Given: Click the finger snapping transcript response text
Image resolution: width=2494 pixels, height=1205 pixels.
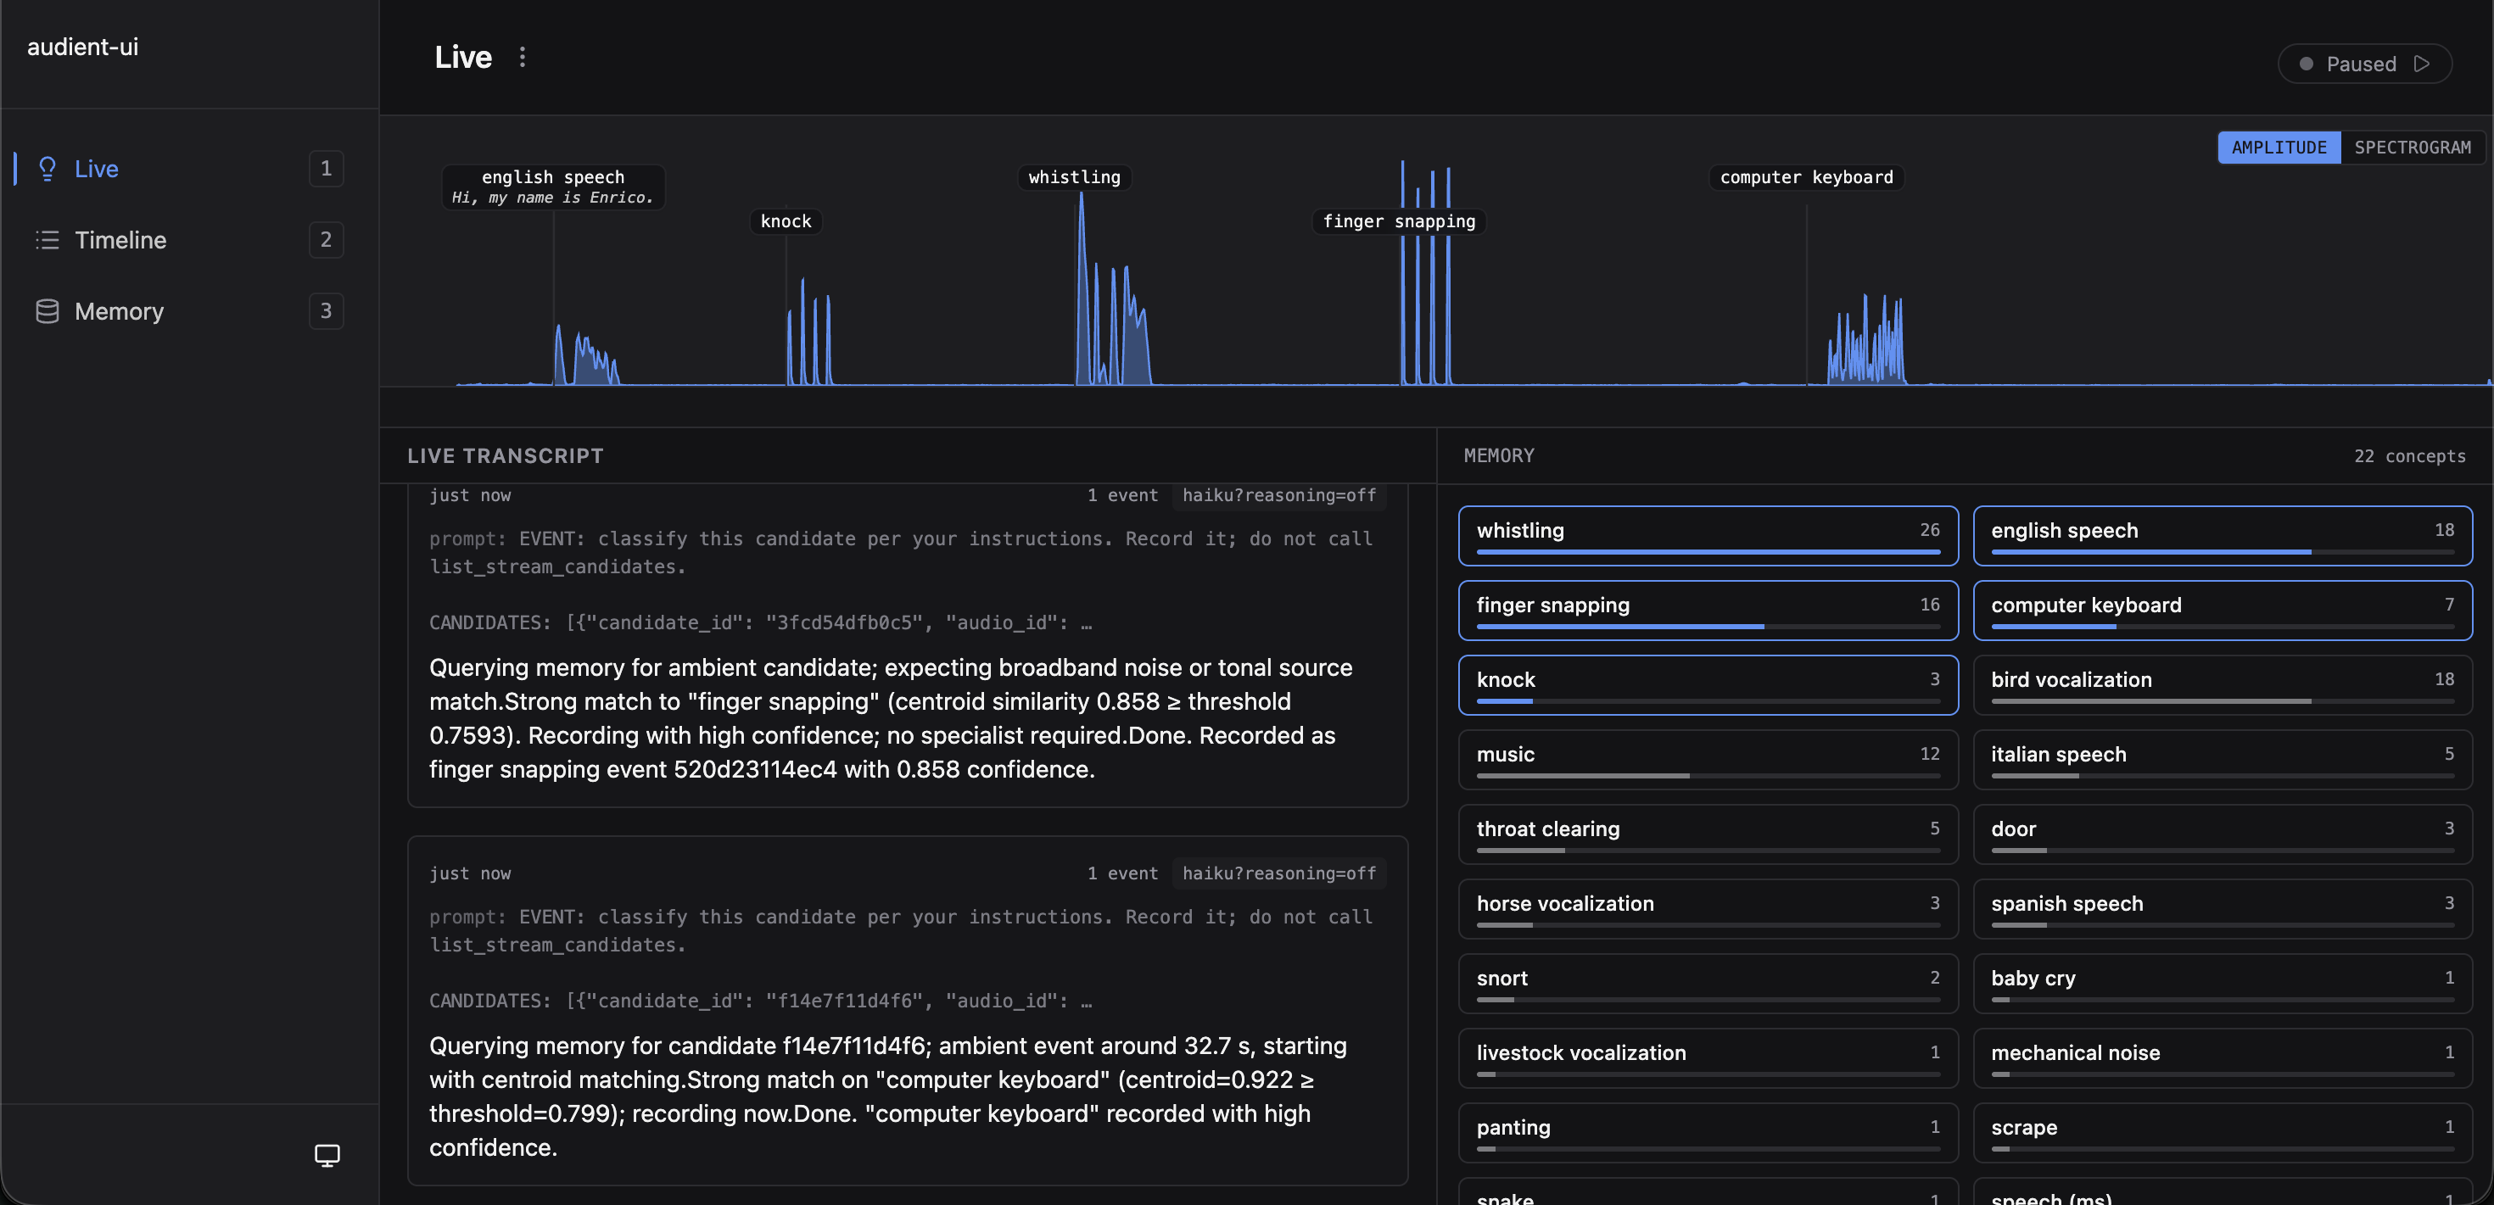Looking at the screenshot, I should [891, 718].
